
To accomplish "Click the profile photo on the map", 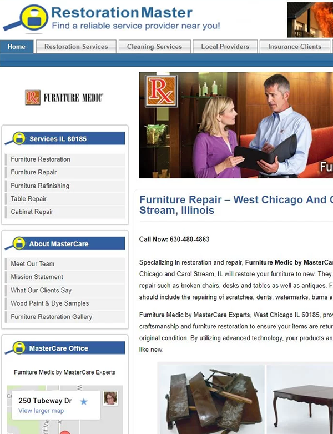I will pyautogui.click(x=110, y=398).
